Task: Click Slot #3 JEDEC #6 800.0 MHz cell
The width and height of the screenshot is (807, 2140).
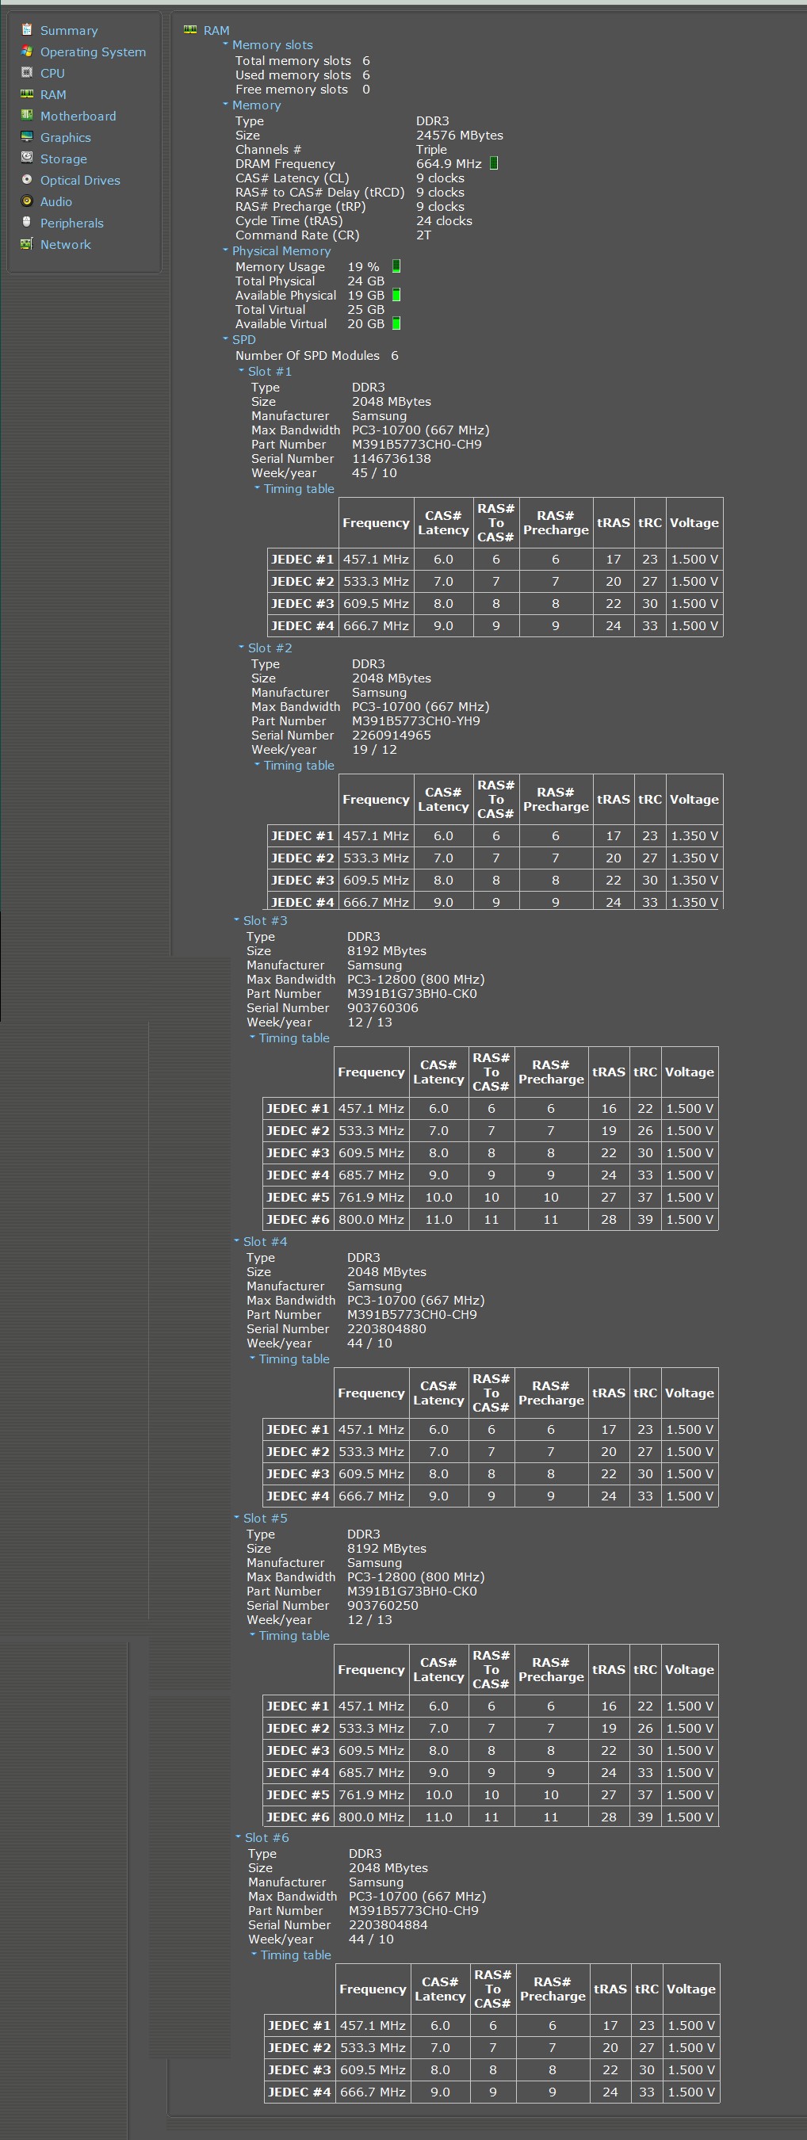Action: pyautogui.click(x=372, y=1220)
